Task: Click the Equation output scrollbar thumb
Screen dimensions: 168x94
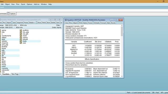Action: 122,31
